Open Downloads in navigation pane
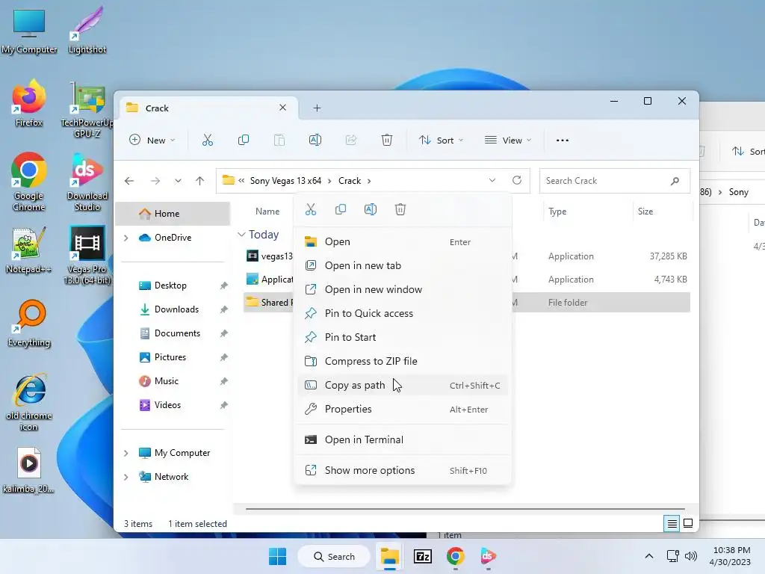This screenshot has width=765, height=574. click(176, 309)
